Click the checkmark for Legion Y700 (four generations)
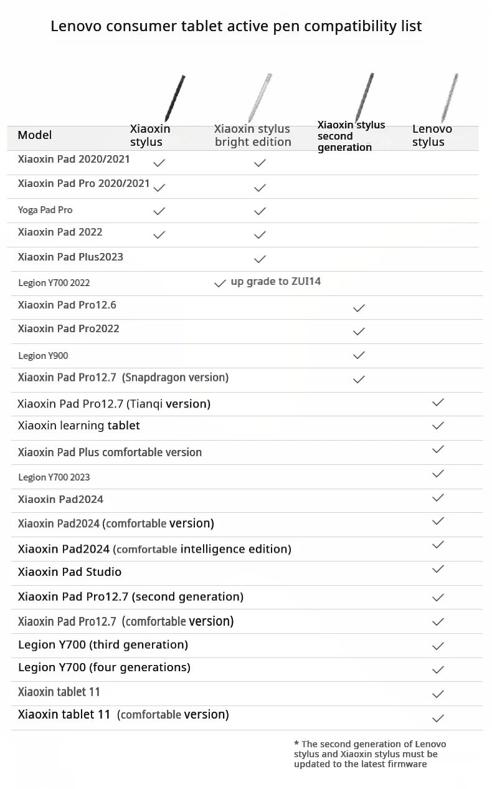492x789 pixels. click(438, 670)
